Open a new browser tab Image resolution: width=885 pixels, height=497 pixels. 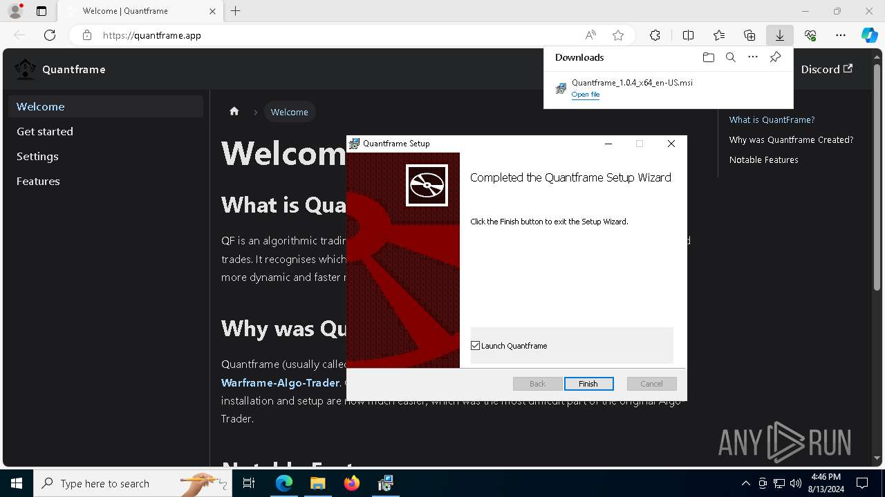[236, 11]
